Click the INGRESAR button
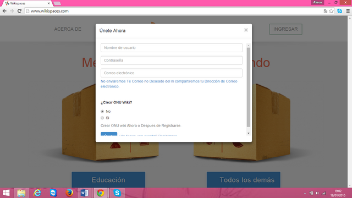Screen dimensions: 352x198 (x=285, y=29)
